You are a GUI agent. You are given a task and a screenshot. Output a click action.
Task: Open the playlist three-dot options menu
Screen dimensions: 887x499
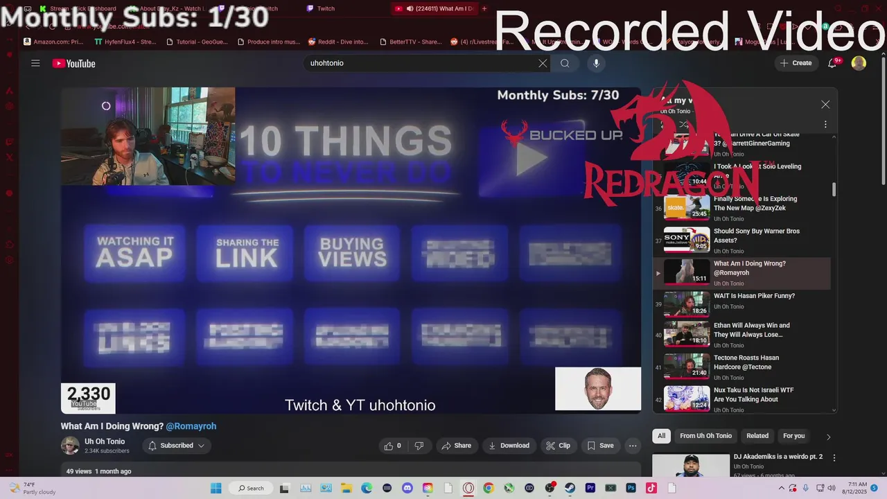pyautogui.click(x=825, y=125)
